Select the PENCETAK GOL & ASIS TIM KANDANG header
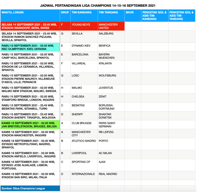Screen dimensions: 197x192 (154, 15)
